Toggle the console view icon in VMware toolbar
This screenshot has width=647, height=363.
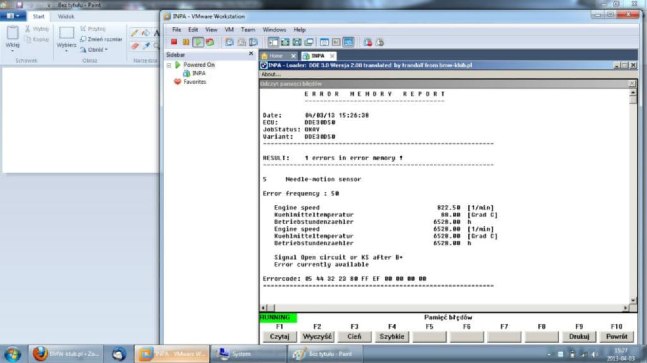[x=348, y=42]
